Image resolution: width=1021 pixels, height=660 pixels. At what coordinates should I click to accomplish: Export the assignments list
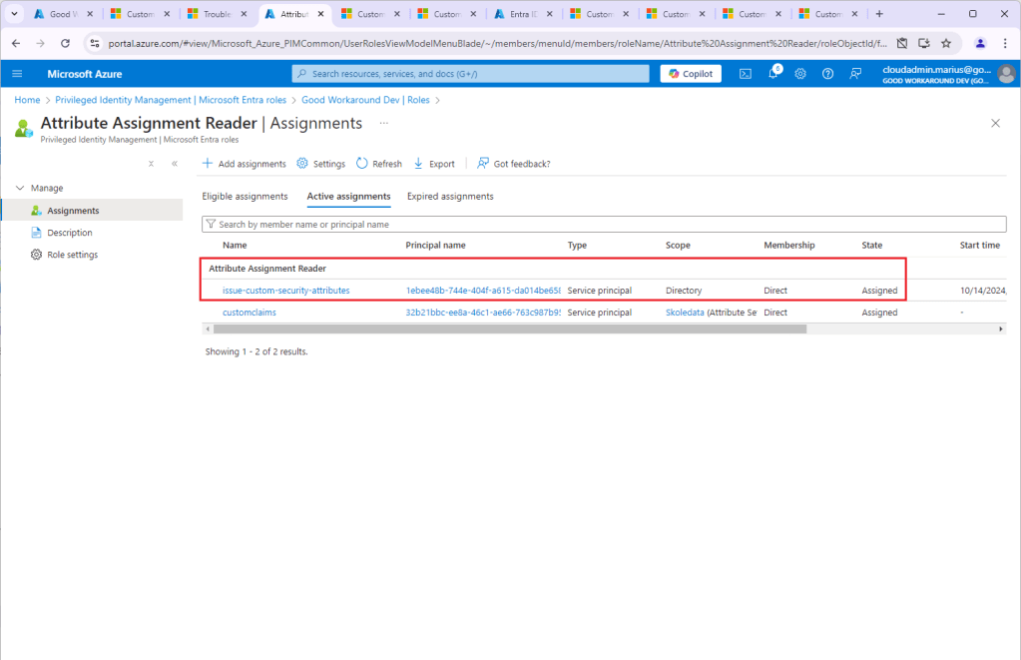pyautogui.click(x=434, y=164)
